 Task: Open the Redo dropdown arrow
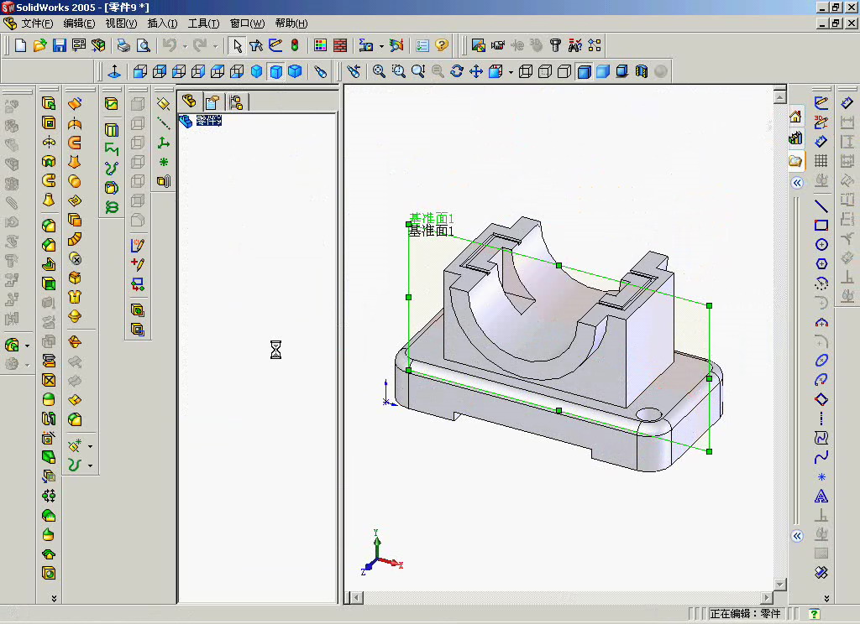click(x=216, y=47)
